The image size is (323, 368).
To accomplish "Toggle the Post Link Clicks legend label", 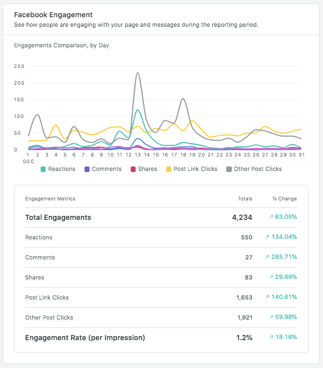I will click(195, 169).
